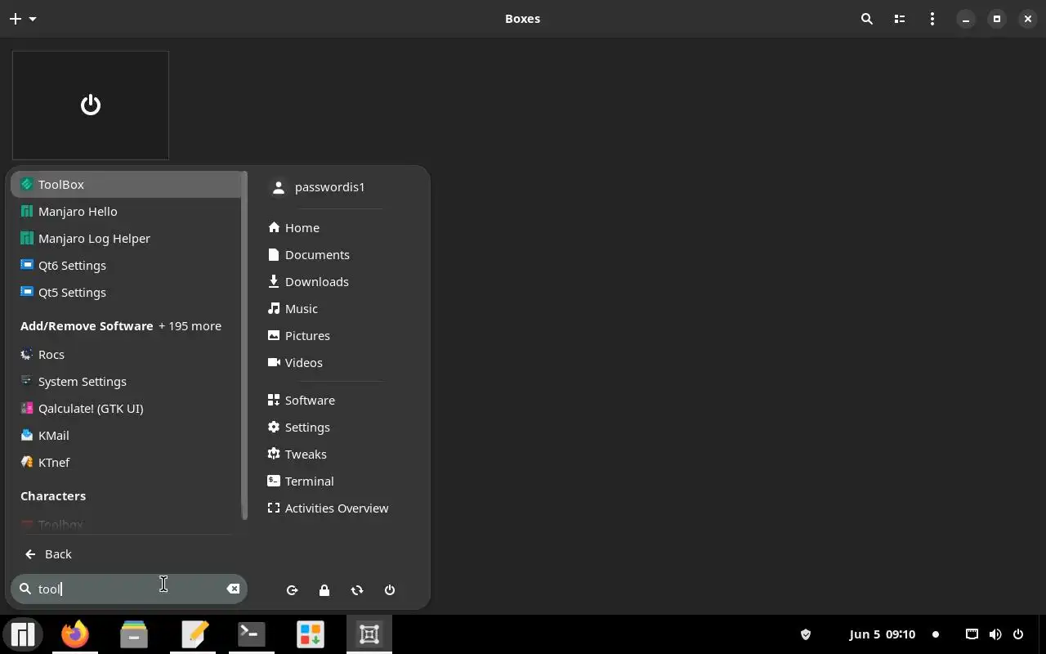Open Manjaro Log Helper
The image size is (1046, 654).
[127, 239]
